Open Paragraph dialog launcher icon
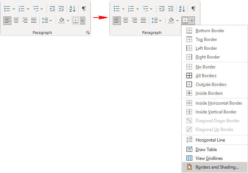248x173 pixels. pyautogui.click(x=88, y=33)
